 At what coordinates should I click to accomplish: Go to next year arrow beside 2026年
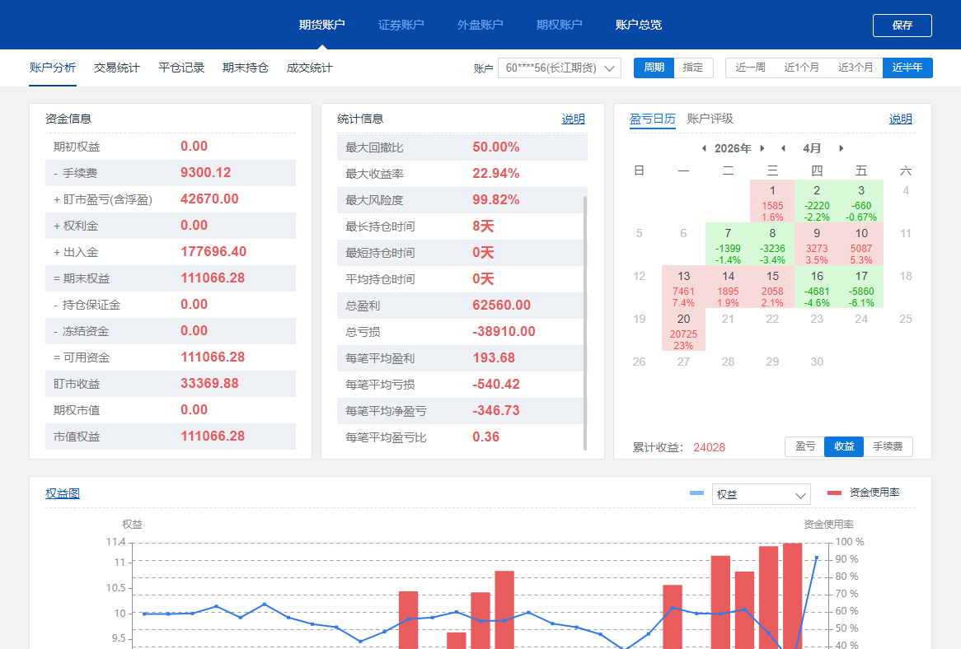tap(762, 148)
